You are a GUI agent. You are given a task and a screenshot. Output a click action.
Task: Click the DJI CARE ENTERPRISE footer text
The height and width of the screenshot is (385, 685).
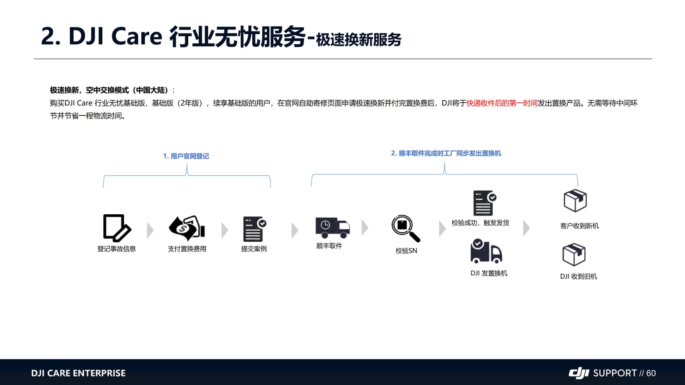point(78,373)
